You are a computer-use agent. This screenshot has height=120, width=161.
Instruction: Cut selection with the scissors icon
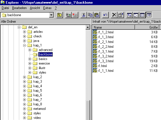[84, 15]
